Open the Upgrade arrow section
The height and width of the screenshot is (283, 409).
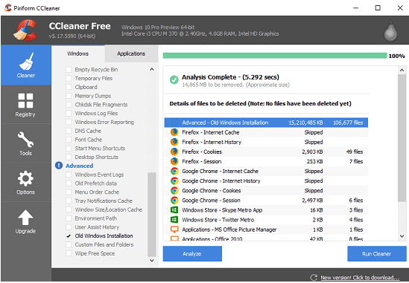(x=26, y=221)
